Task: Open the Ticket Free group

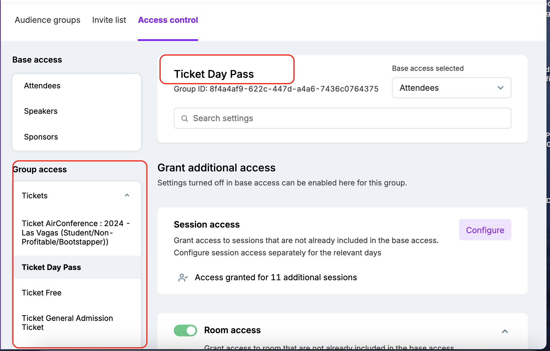Action: tap(42, 293)
